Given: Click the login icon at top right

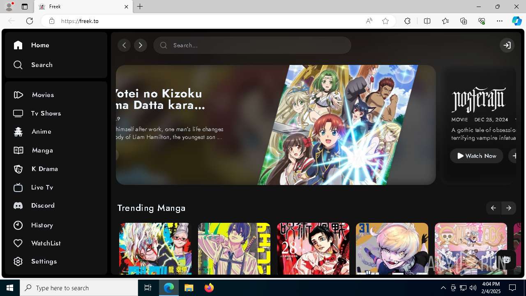Looking at the screenshot, I should pos(507,45).
